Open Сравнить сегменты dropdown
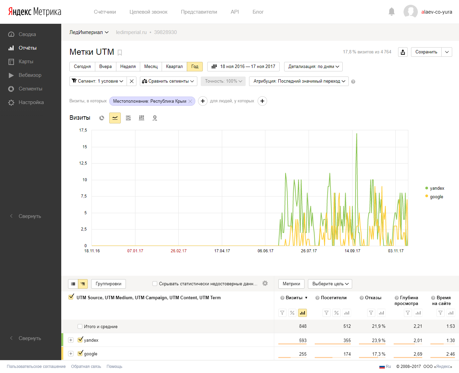Image resolution: width=459 pixels, height=373 pixels. pyautogui.click(x=168, y=81)
